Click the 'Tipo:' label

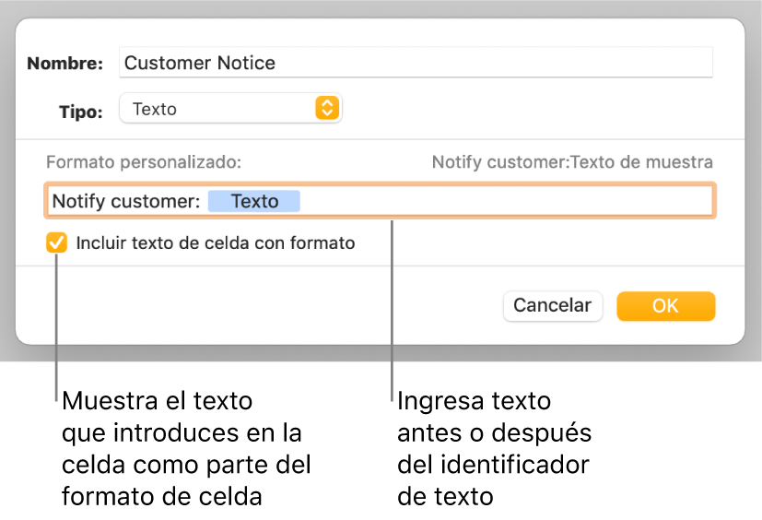[x=82, y=110]
